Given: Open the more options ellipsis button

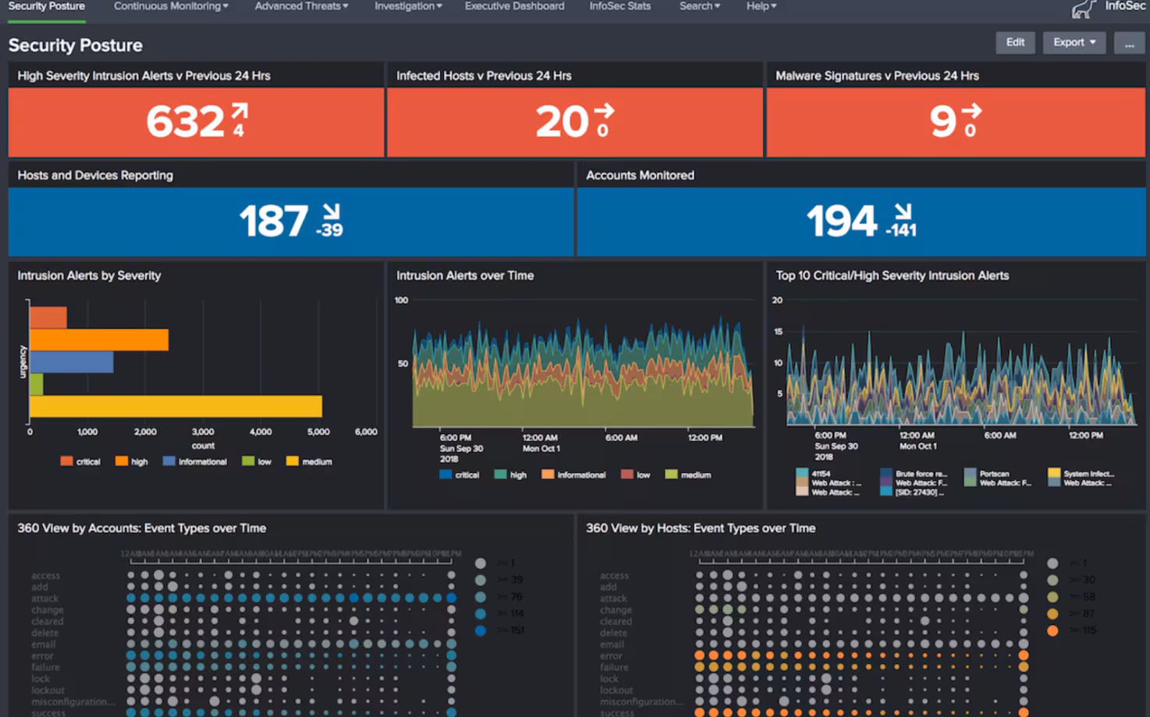Looking at the screenshot, I should coord(1129,43).
